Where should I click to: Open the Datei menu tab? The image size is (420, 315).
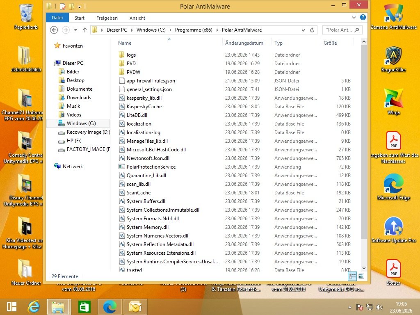pyautogui.click(x=57, y=18)
